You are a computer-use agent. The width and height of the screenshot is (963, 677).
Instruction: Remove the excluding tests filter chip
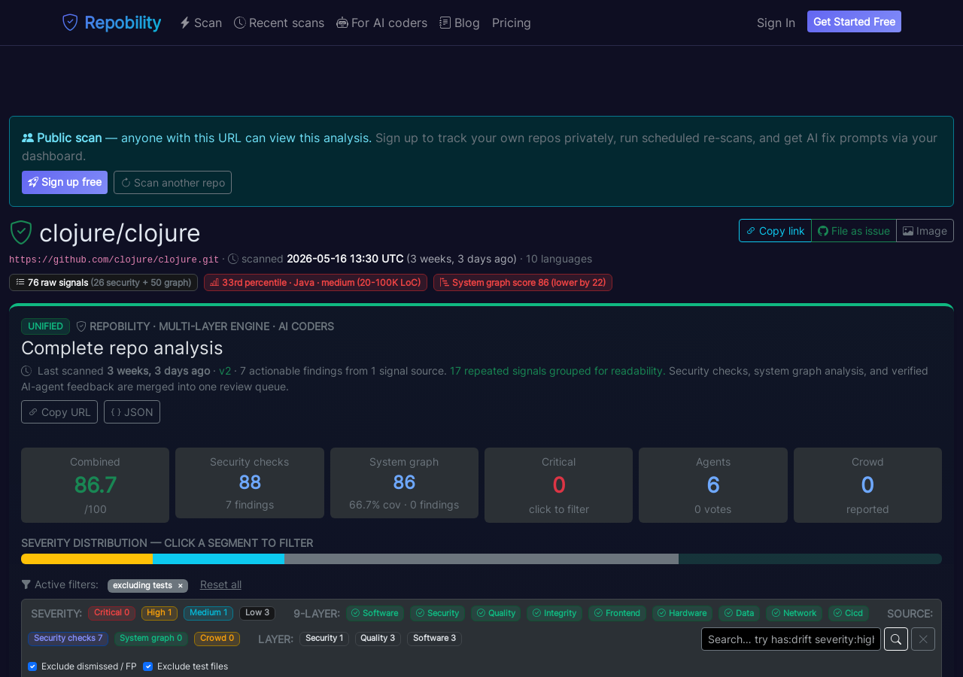click(x=181, y=586)
